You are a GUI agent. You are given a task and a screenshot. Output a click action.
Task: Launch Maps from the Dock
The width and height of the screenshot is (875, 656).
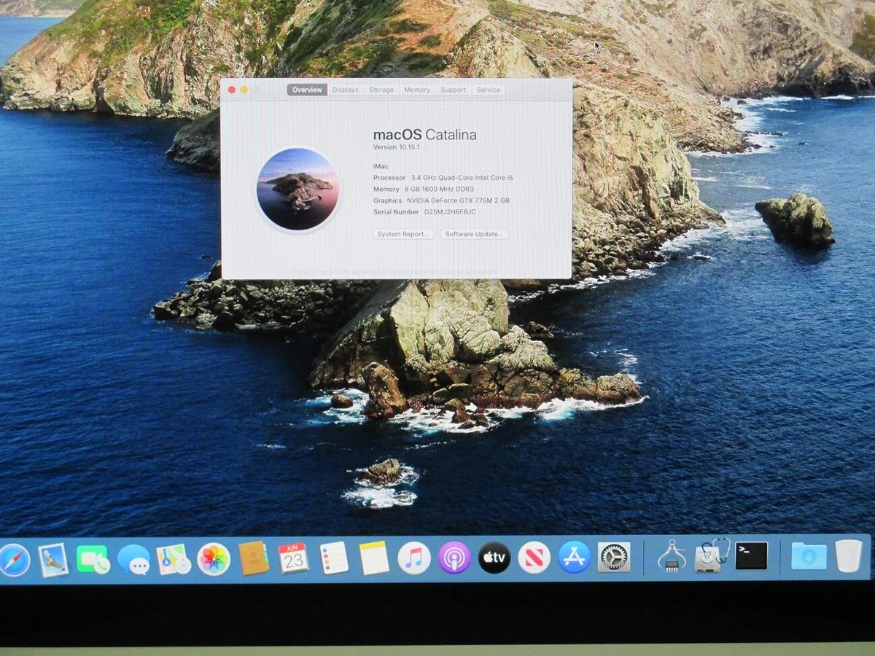[x=174, y=560]
